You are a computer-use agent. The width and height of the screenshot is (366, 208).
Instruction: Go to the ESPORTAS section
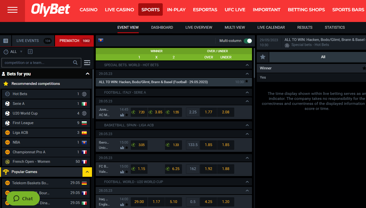tap(205, 10)
